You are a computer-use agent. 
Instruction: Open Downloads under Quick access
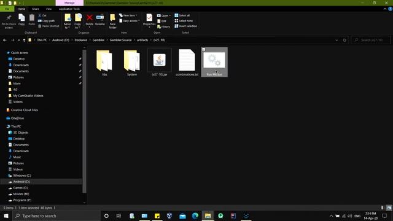(21, 65)
